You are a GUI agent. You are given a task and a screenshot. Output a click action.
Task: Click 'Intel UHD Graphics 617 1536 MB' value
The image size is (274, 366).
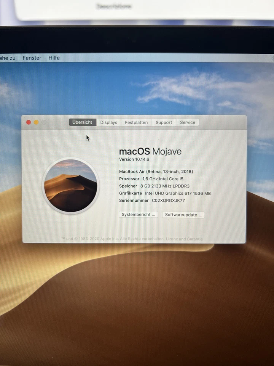(178, 193)
